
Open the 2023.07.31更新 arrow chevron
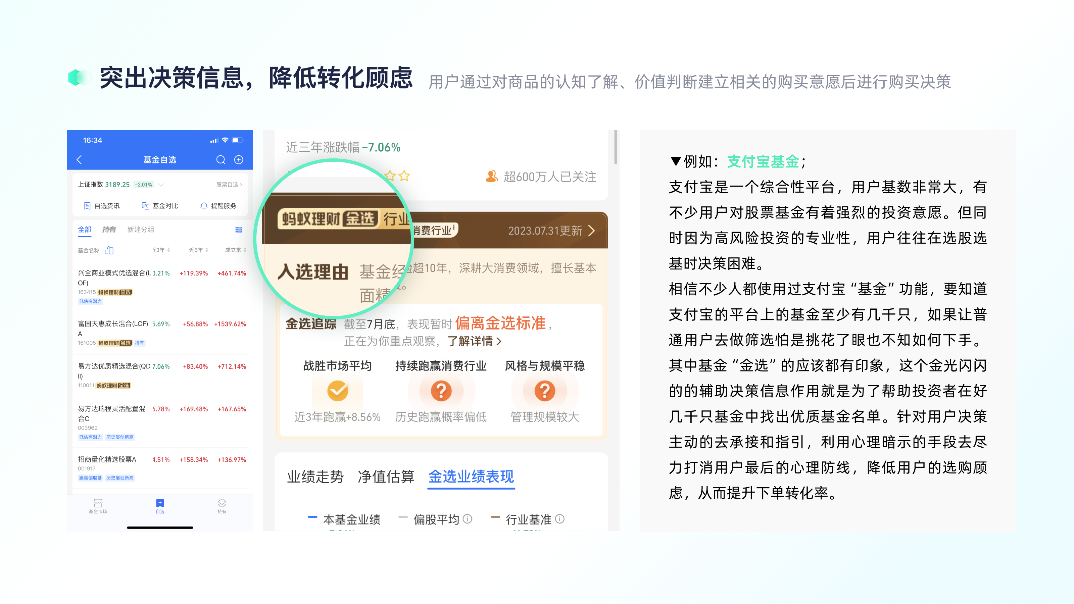tap(592, 231)
